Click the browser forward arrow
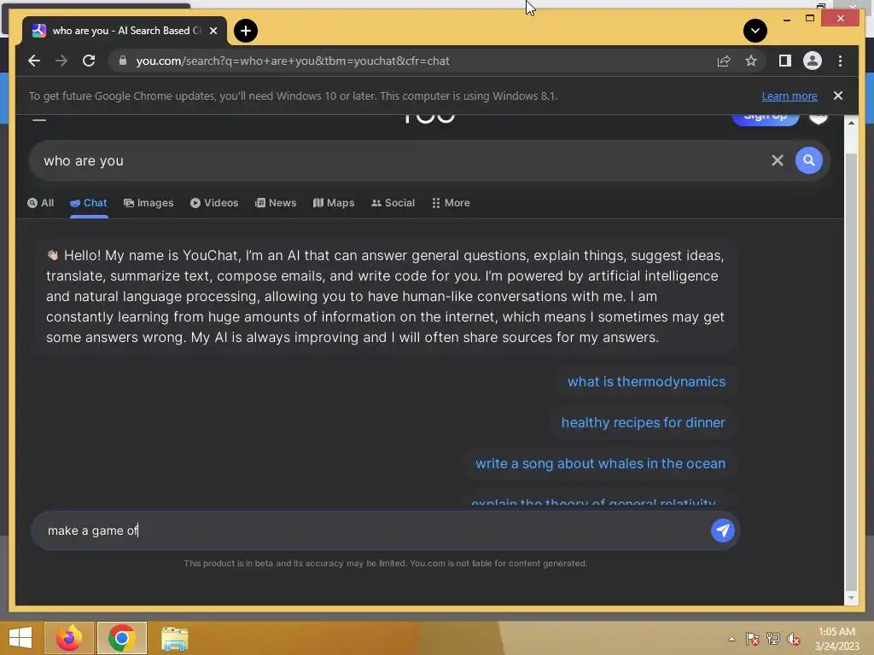The width and height of the screenshot is (874, 655). [61, 61]
